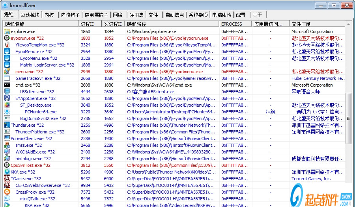Click the Matrix_LoginServer.exe icon

click(x=7, y=65)
